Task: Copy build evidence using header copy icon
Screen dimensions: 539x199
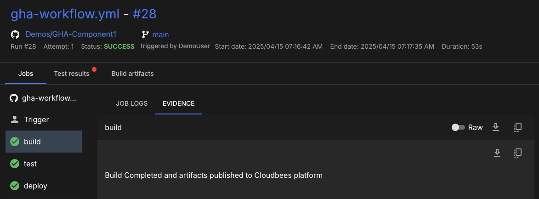Action: [x=517, y=127]
